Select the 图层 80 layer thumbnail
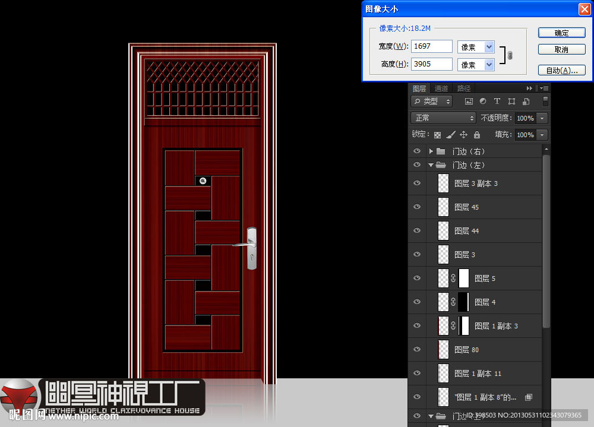Screen dimensions: 594x427 click(443, 350)
